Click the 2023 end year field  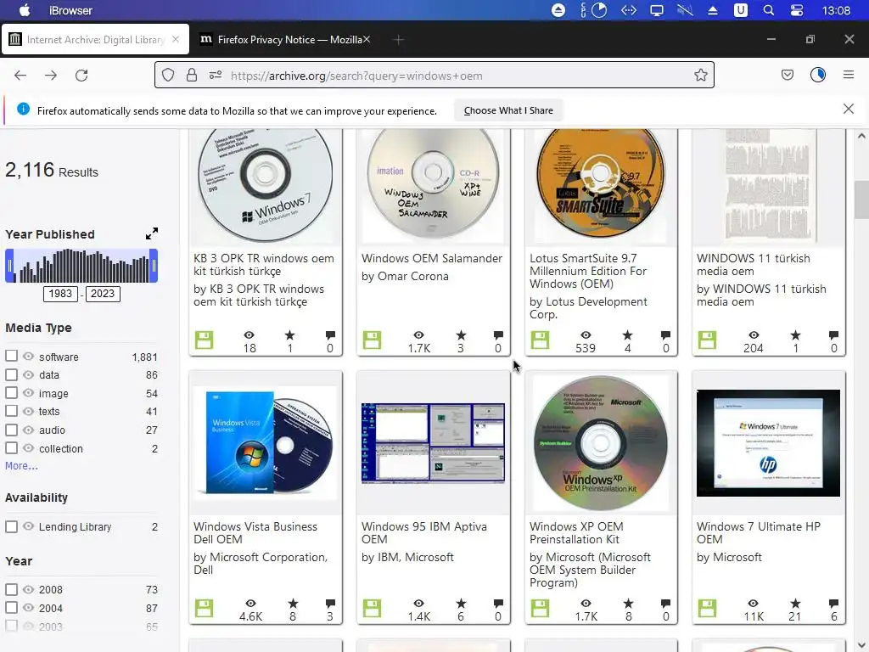pyautogui.click(x=103, y=294)
